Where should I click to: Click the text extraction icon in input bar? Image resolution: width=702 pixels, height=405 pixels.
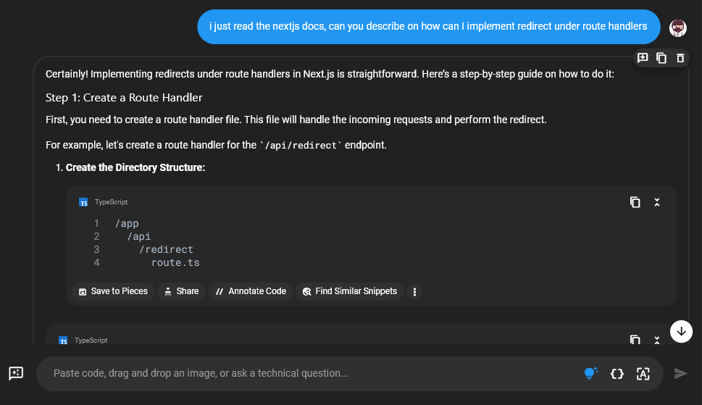(643, 373)
